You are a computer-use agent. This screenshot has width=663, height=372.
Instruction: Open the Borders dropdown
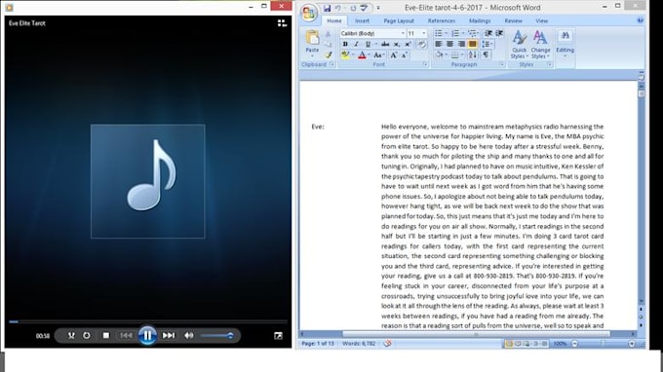tap(457, 55)
